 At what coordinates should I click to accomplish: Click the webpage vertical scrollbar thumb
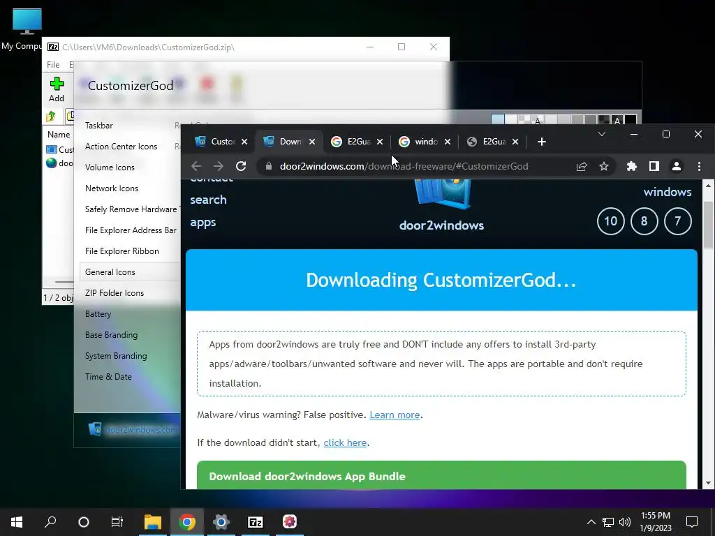[x=708, y=225]
